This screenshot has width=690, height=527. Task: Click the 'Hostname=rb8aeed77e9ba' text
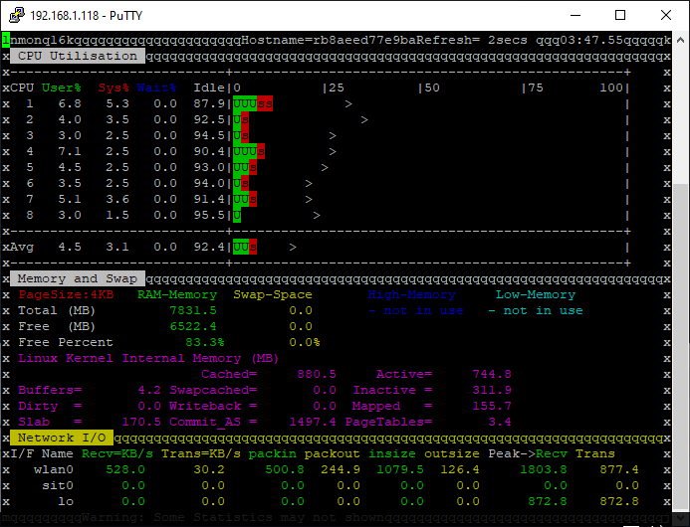click(329, 40)
